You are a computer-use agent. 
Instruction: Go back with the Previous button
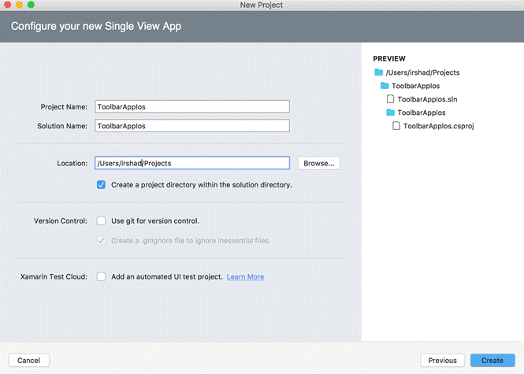click(x=442, y=360)
